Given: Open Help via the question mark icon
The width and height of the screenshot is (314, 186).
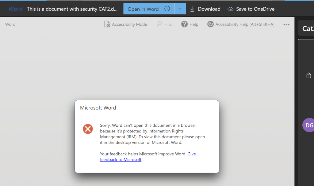Looking at the screenshot, I should click(x=184, y=24).
